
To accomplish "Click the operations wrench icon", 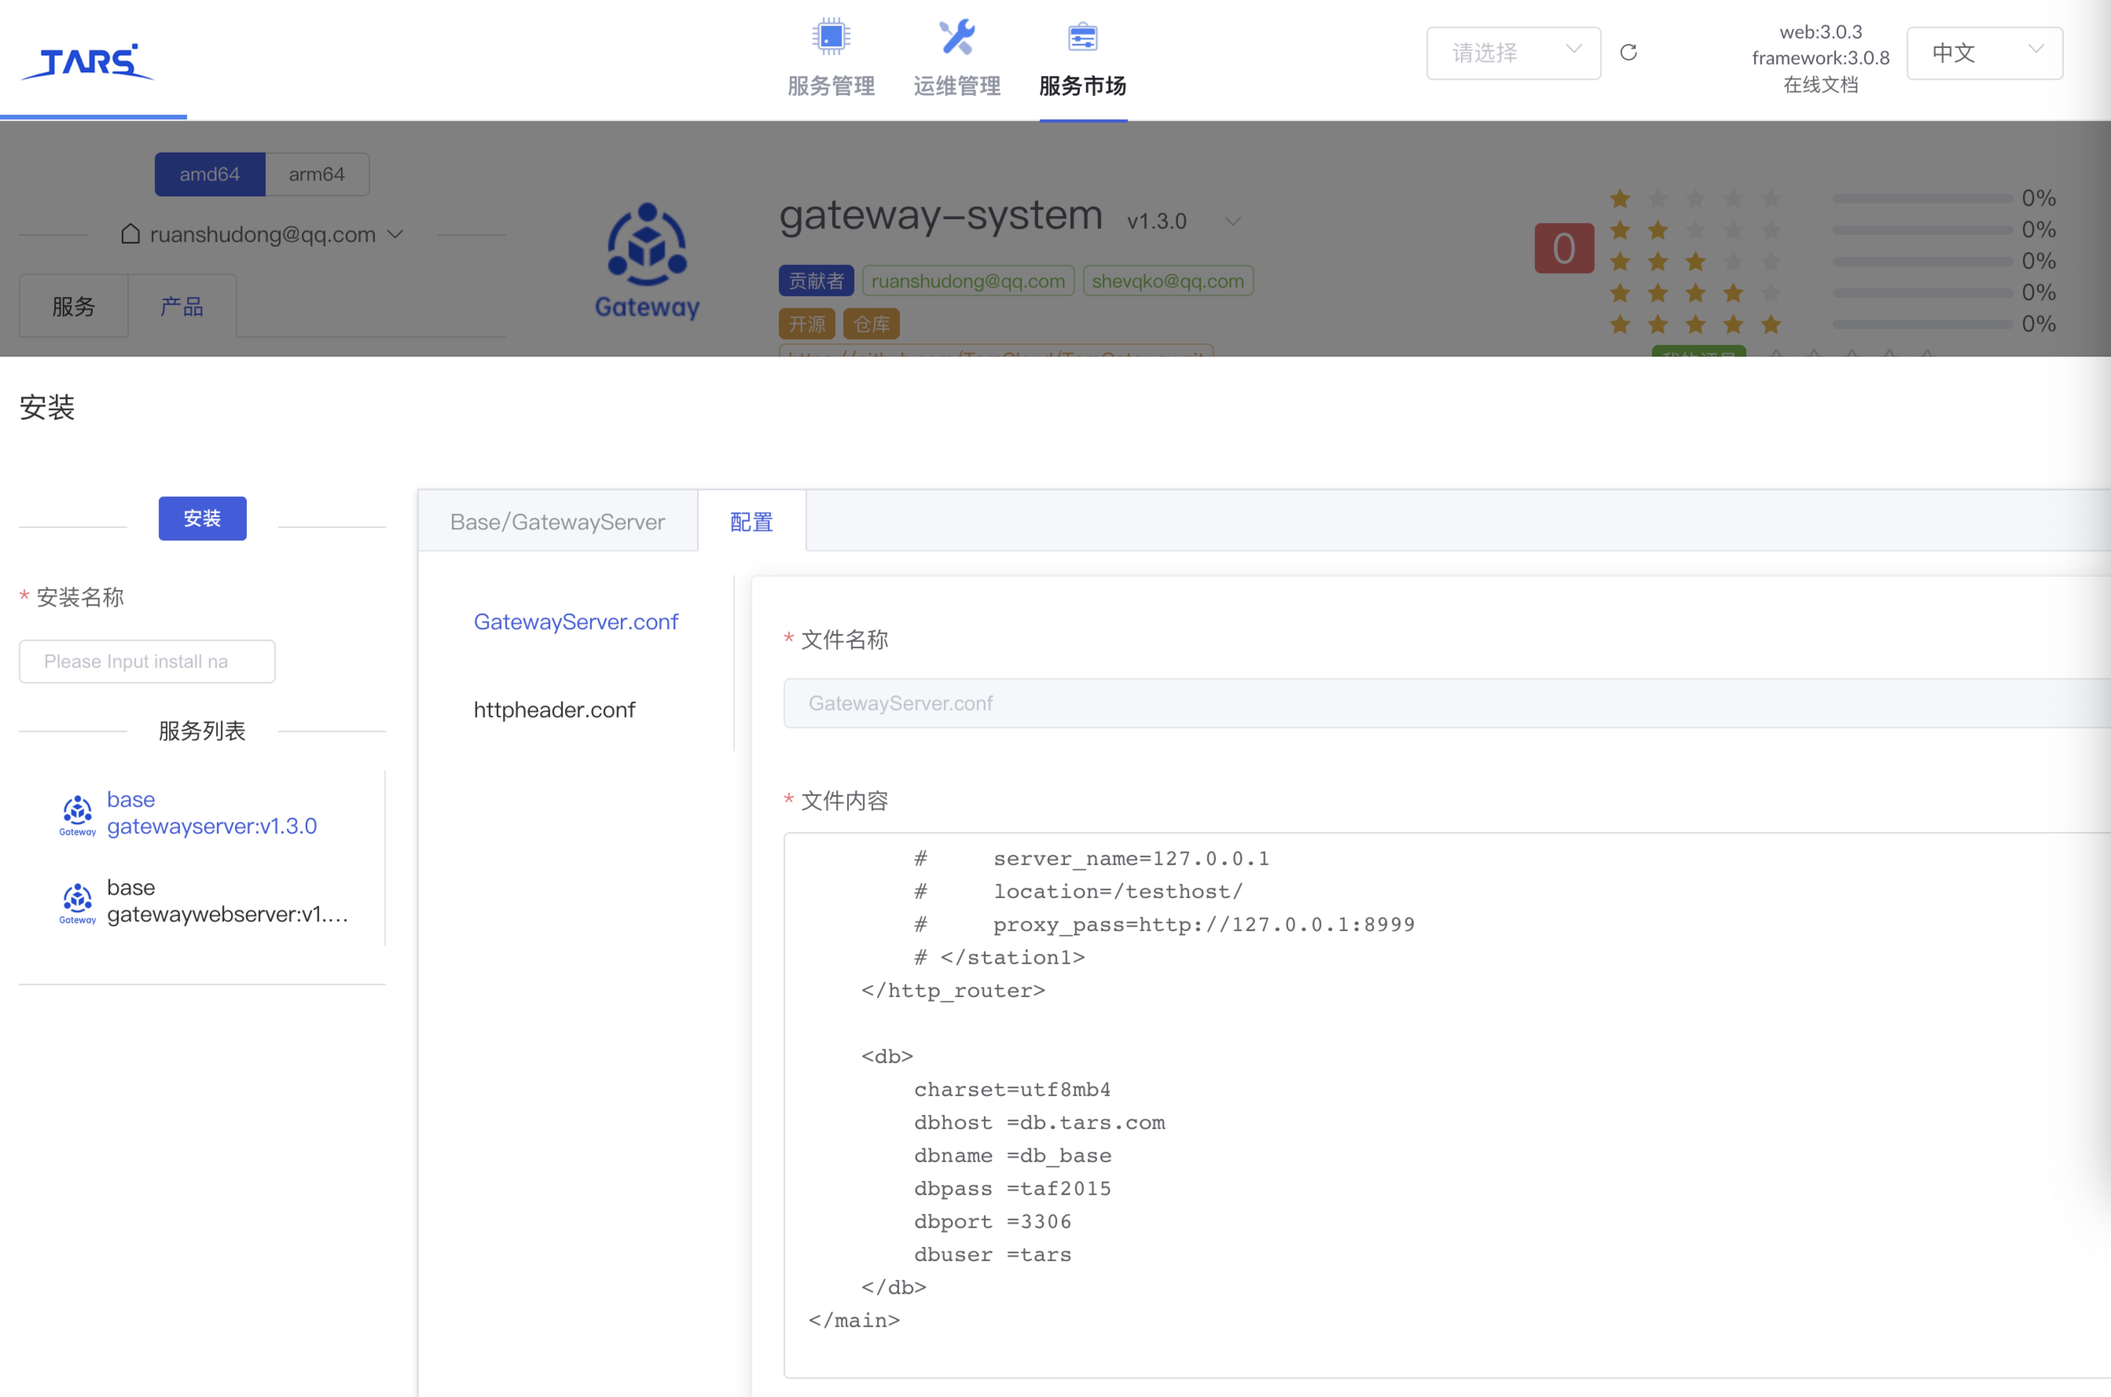I will tap(956, 37).
